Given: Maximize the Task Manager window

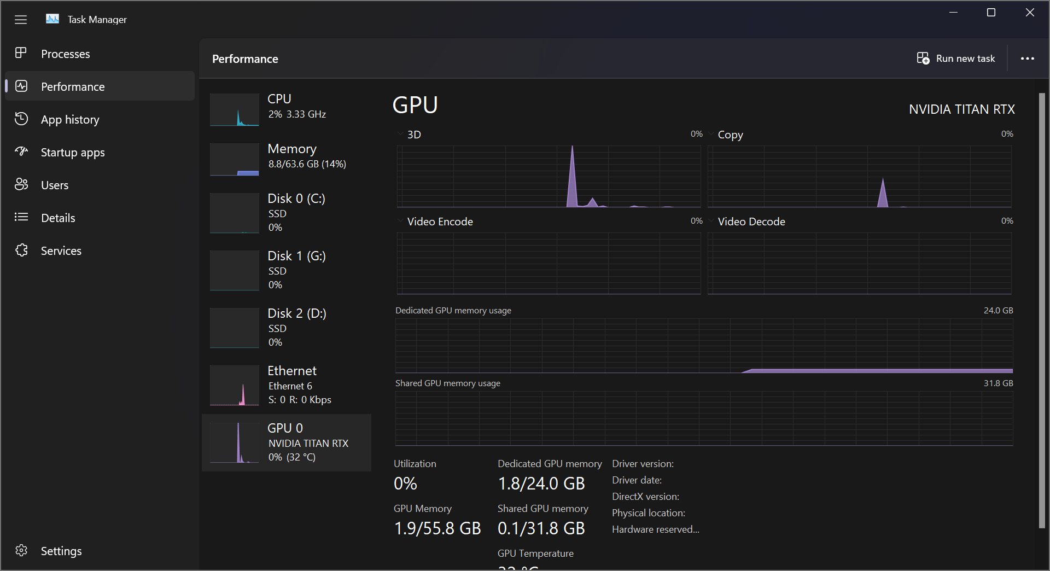Looking at the screenshot, I should pos(991,13).
